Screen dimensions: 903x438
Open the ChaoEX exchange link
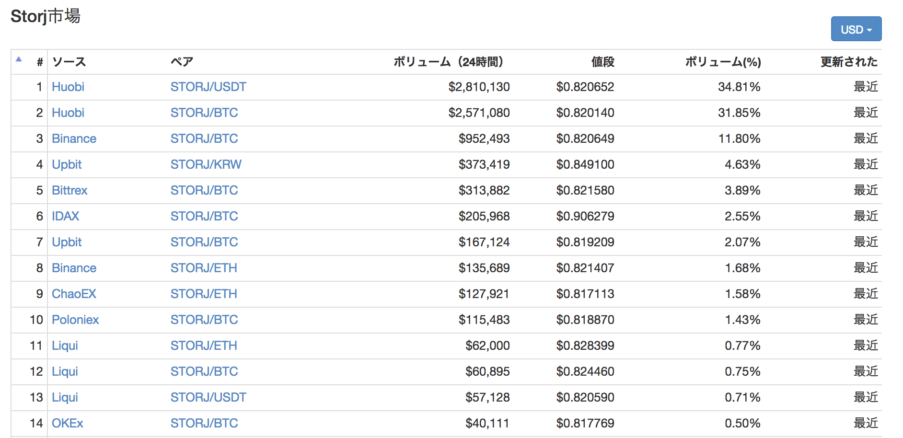click(x=74, y=294)
